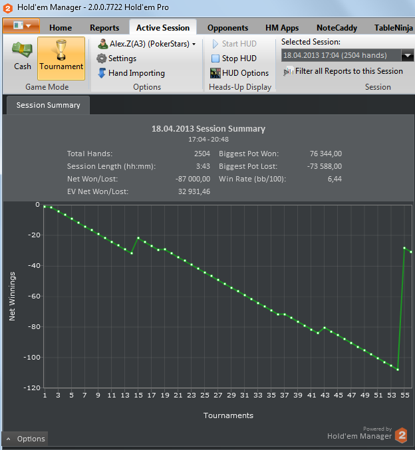Select Active Session ribbon tab
The image size is (415, 450).
[x=163, y=27]
